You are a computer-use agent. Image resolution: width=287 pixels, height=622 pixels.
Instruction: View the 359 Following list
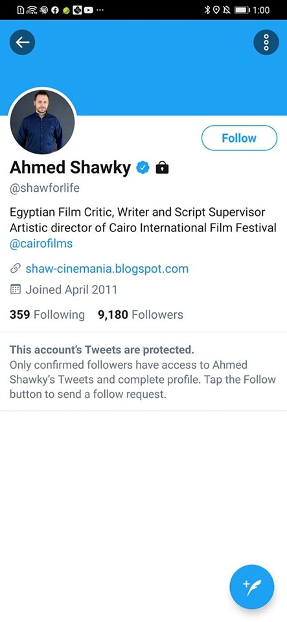click(47, 315)
